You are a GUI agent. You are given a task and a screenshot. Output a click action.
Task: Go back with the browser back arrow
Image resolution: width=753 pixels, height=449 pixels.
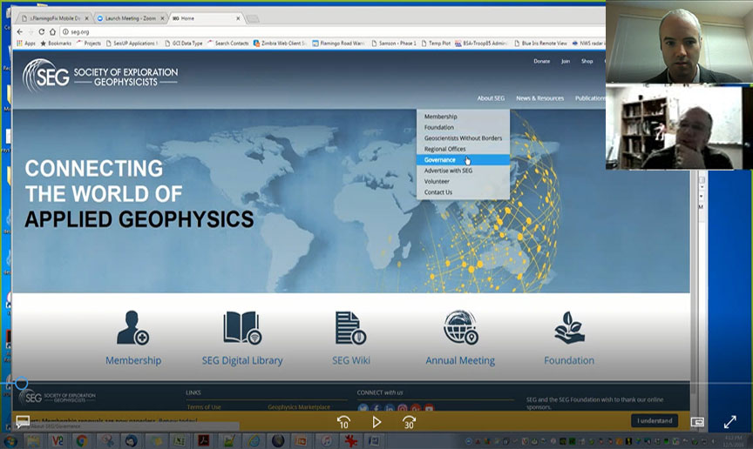point(20,31)
